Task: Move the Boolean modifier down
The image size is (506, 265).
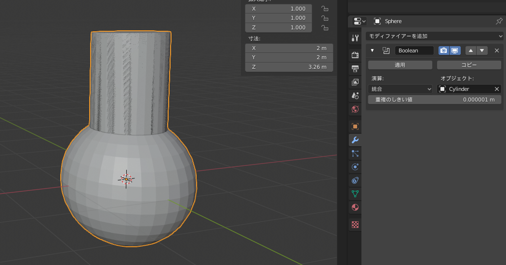Action: [482, 50]
